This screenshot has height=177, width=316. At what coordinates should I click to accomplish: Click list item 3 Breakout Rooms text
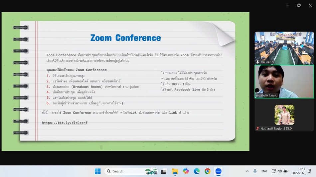click(x=95, y=87)
